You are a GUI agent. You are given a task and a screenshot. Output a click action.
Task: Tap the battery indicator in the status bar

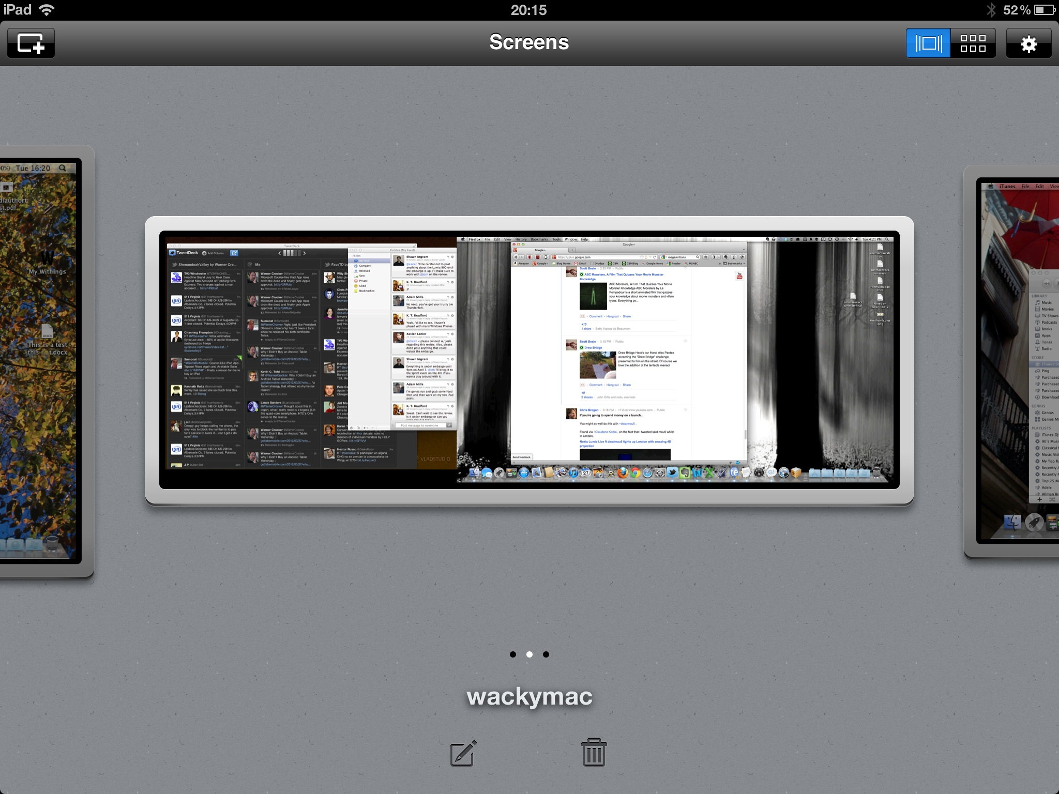(1044, 10)
